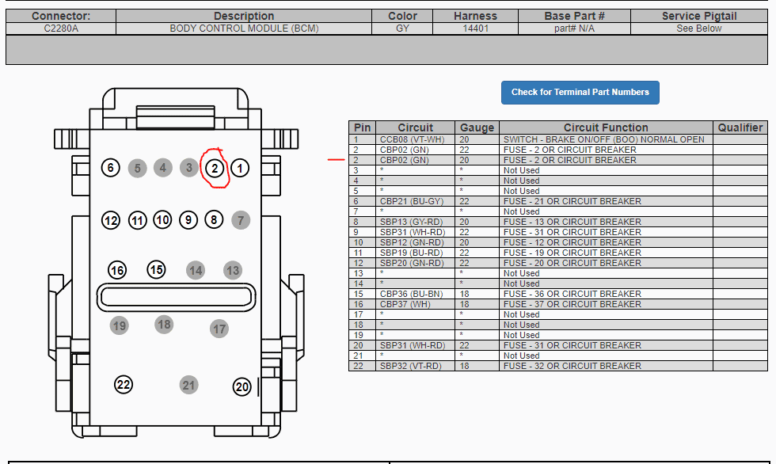Viewport: 776px width, 464px height.
Task: Click the part# N/A base part cell
Action: tap(575, 29)
